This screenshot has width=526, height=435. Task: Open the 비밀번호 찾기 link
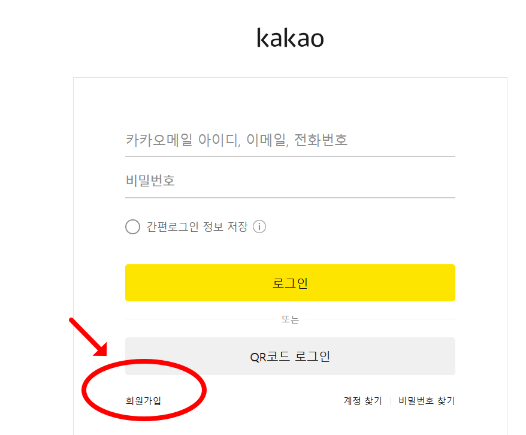425,401
